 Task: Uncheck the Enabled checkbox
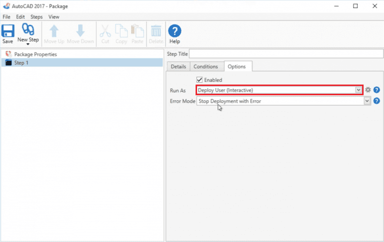tap(199, 80)
